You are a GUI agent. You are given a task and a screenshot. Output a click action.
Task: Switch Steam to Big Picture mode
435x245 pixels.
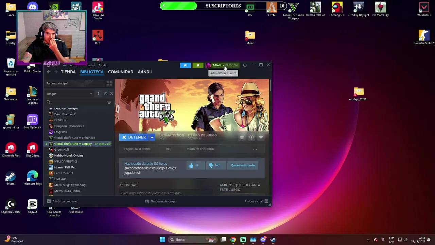pos(245,65)
